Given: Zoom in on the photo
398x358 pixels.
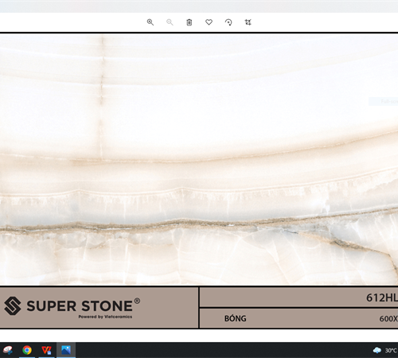Looking at the screenshot, I should tap(150, 22).
